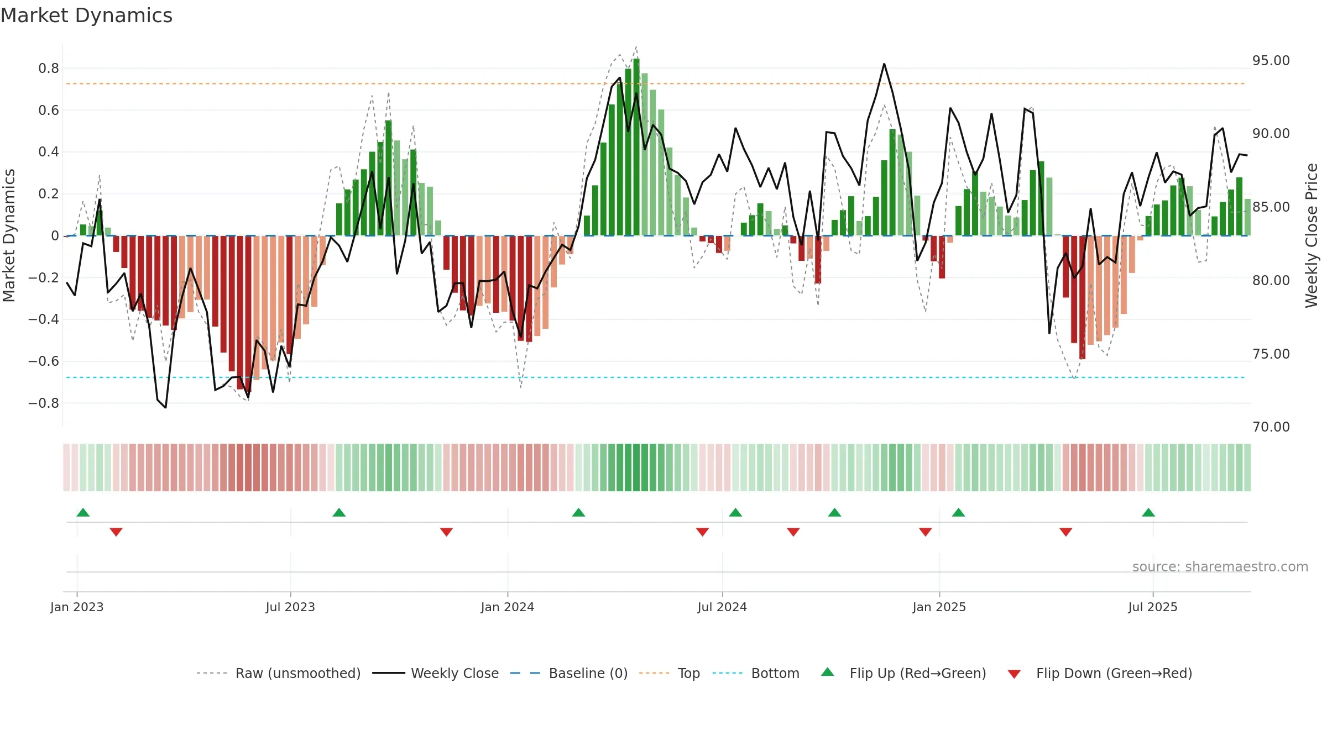Click the 85.00 right axis price label

coord(1271,207)
